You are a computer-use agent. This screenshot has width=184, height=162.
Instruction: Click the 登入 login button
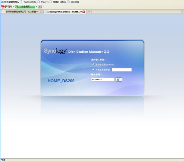pos(119,80)
